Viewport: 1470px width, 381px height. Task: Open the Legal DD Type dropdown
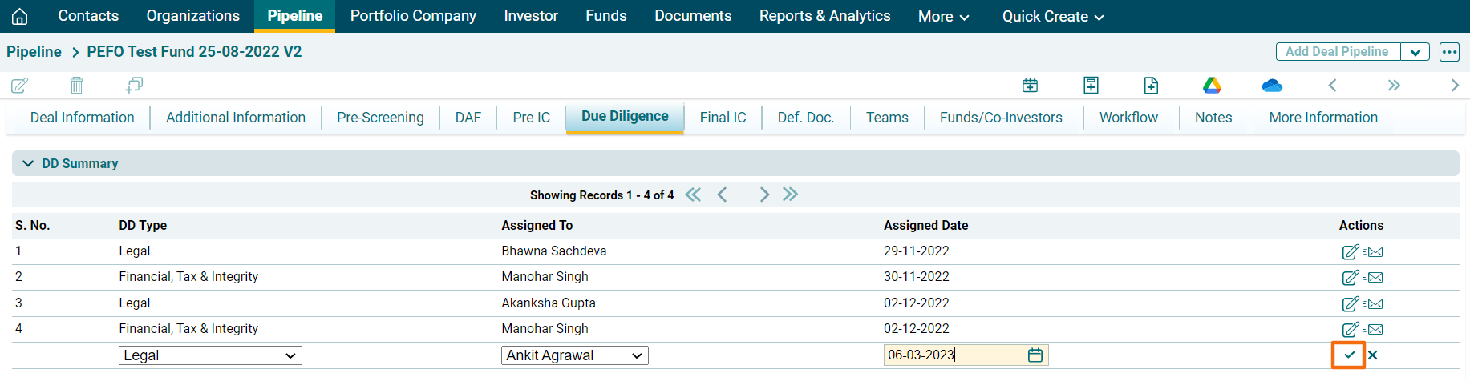coord(210,355)
